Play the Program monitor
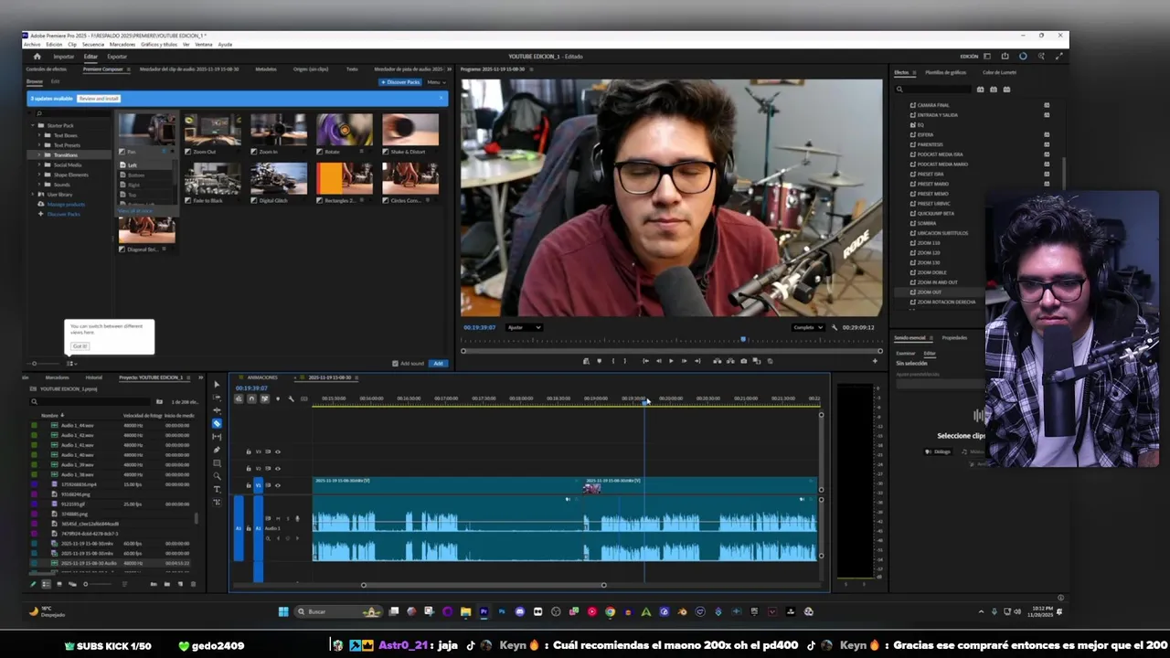The width and height of the screenshot is (1170, 658). 671,361
